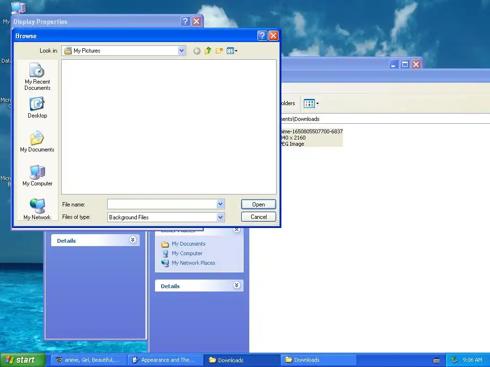Open My Documents link in Other Places
Image resolution: width=490 pixels, height=367 pixels.
(189, 244)
